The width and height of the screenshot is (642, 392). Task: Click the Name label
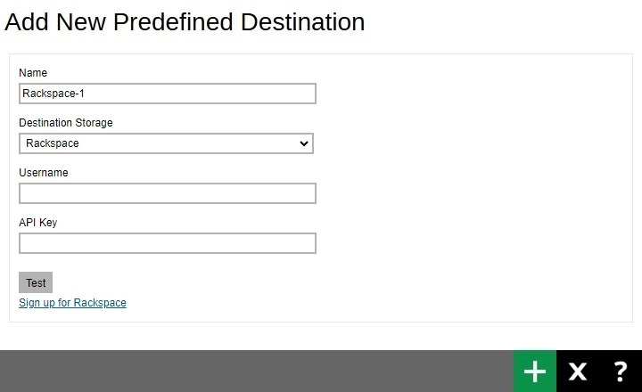(33, 73)
